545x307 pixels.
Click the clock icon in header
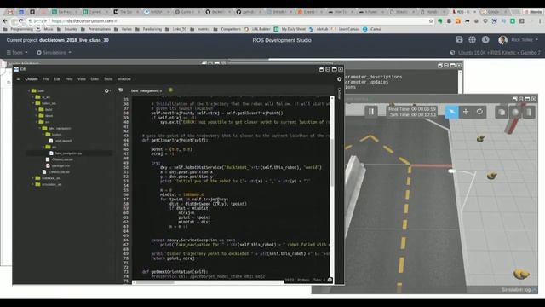(485, 40)
